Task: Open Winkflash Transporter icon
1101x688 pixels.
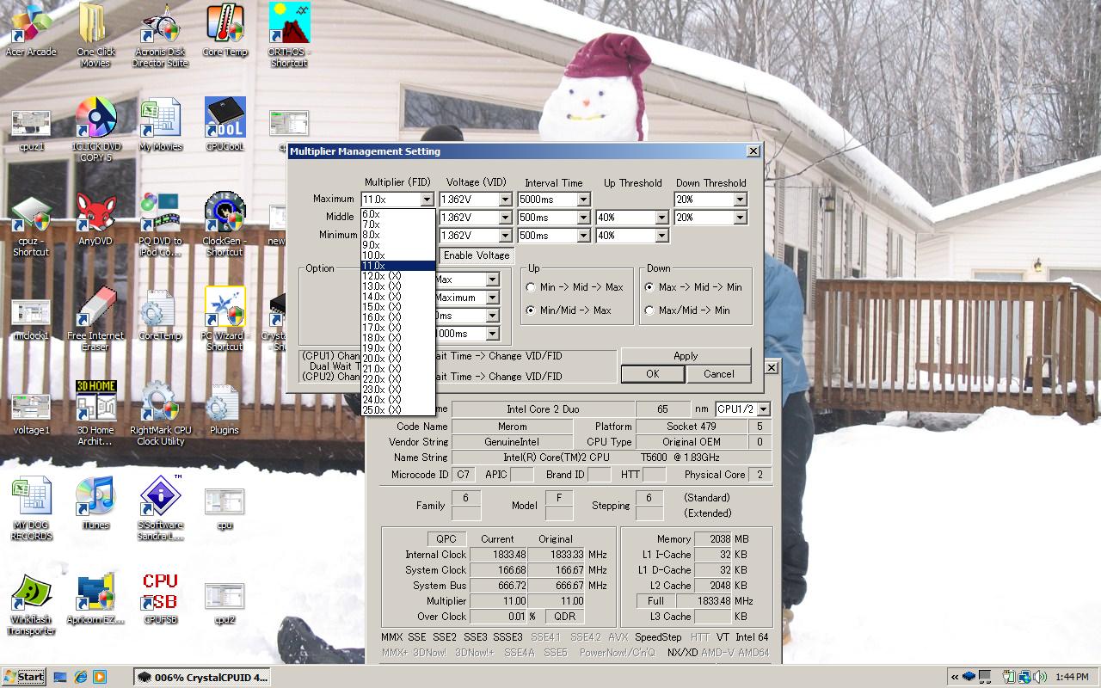Action: [30, 603]
